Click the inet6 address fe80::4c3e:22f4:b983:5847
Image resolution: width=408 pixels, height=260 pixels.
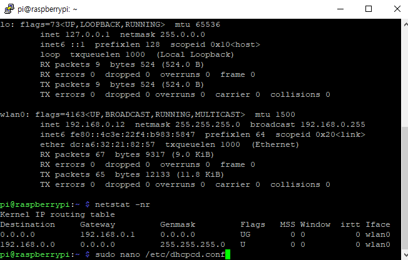[x=133, y=134]
